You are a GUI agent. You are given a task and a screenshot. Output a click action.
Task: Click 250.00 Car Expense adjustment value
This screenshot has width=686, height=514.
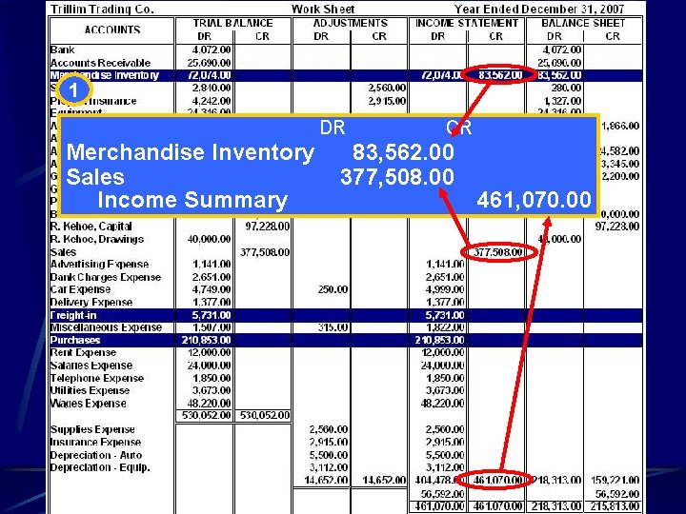click(x=333, y=289)
